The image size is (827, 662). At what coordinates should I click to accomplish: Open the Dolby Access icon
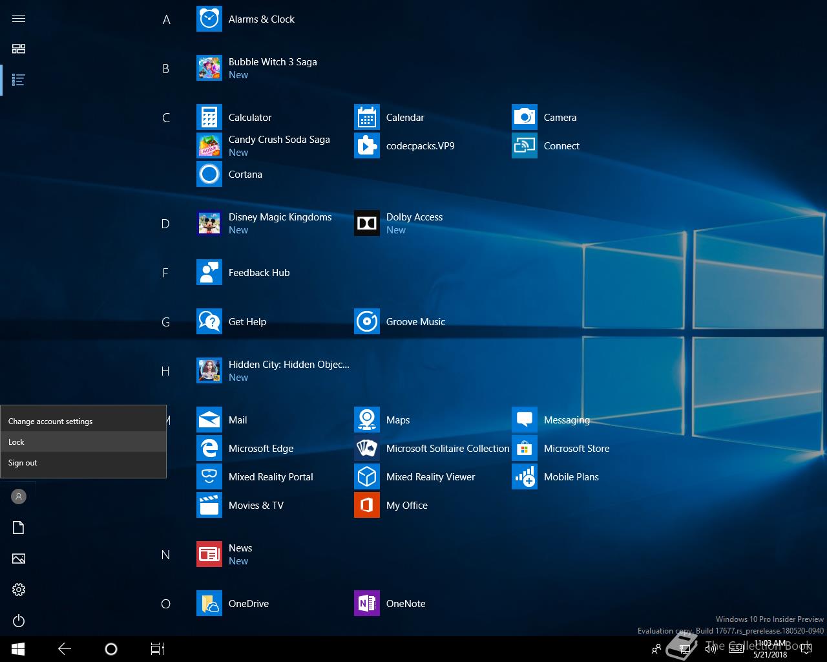(367, 223)
